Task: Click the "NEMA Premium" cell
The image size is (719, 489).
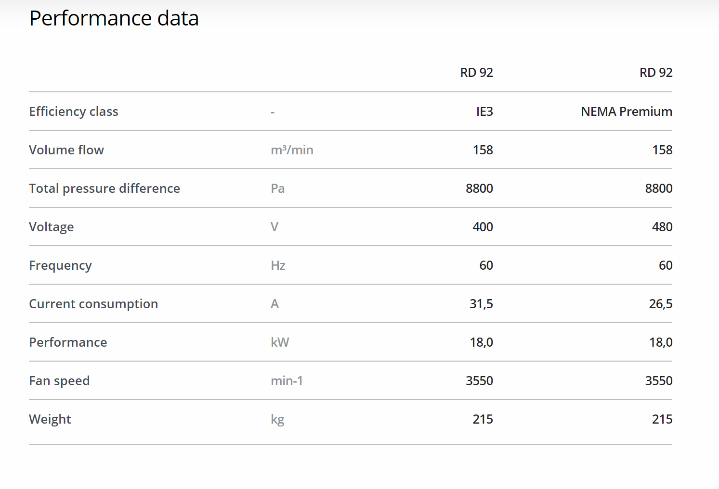Action: (x=626, y=112)
